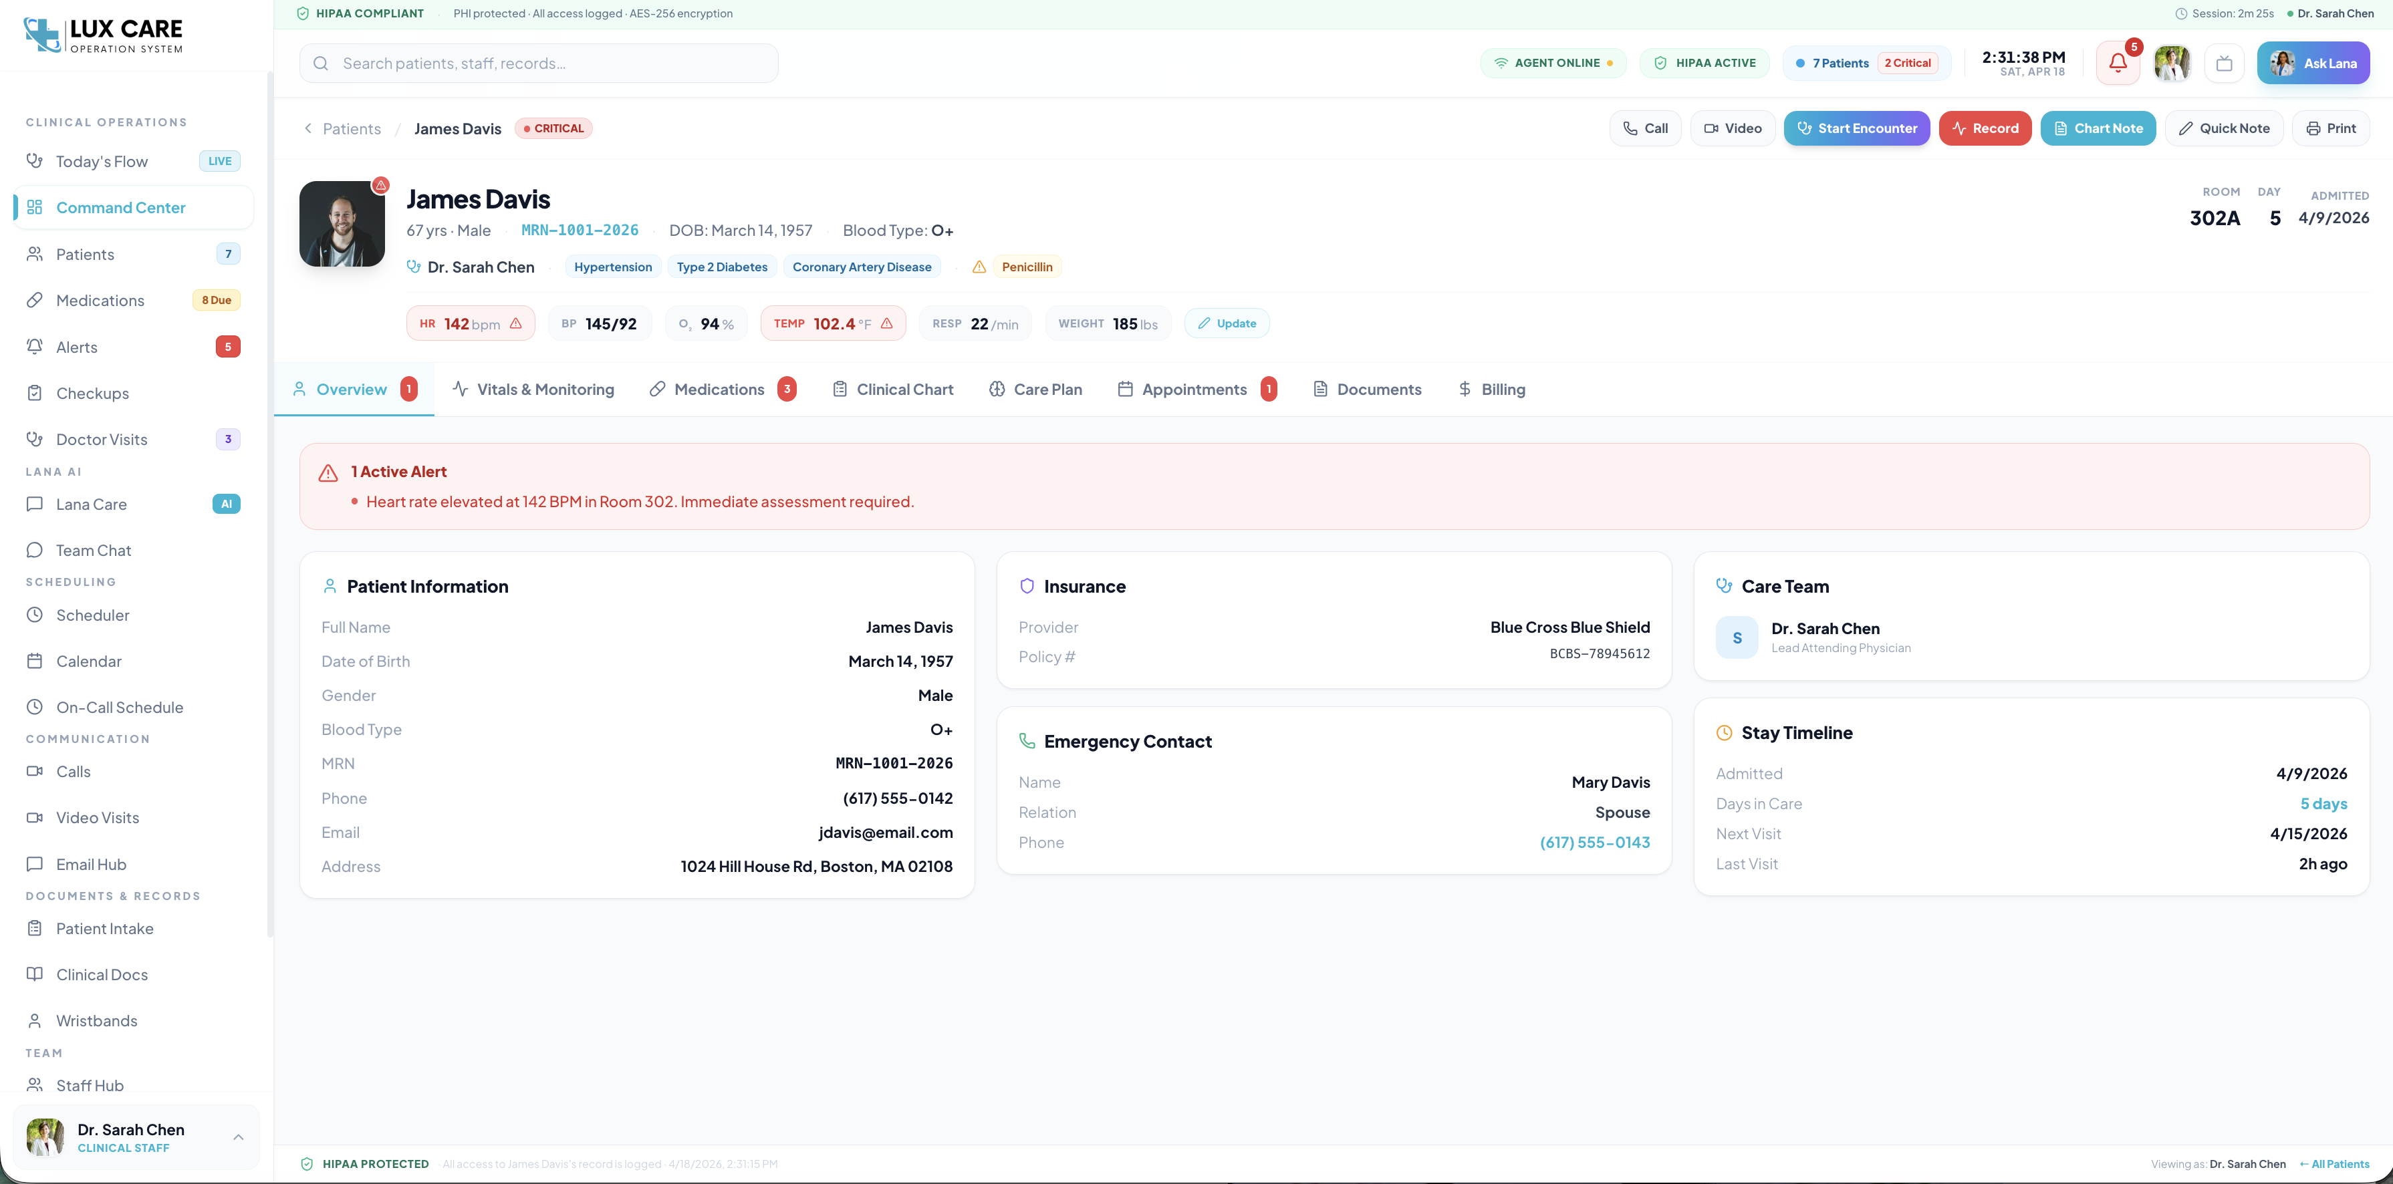Viewport: 2393px width, 1184px height.
Task: Open Checkups in sidebar
Action: pyautogui.click(x=134, y=393)
